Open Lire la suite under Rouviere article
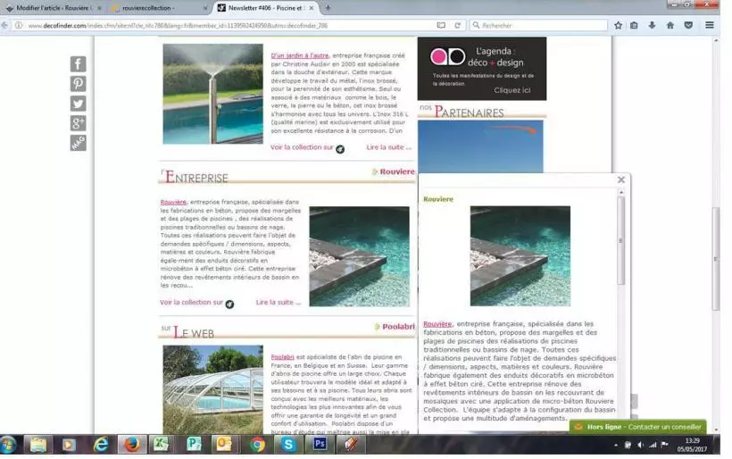Image resolution: width=732 pixels, height=459 pixels. tap(279, 303)
